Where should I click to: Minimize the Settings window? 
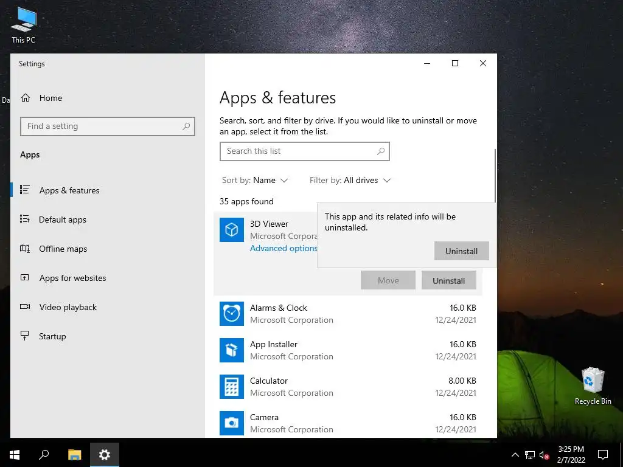coord(427,63)
